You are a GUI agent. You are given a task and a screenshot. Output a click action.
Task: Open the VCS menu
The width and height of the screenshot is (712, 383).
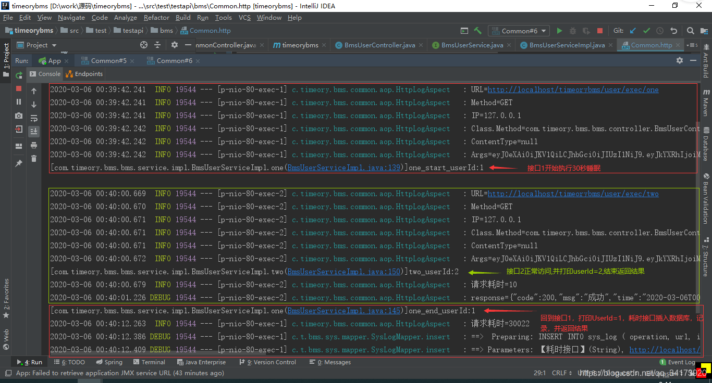[x=244, y=17]
